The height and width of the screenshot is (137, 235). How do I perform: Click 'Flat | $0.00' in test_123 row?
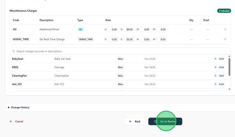pos(150,84)
